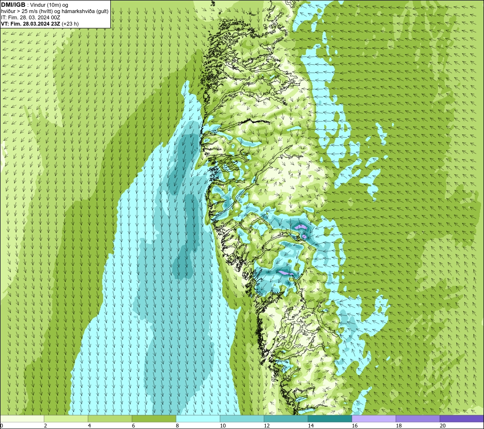This screenshot has width=484, height=429.
Task: Click the 10–12 m/s legend swatch
Action: pos(242,418)
